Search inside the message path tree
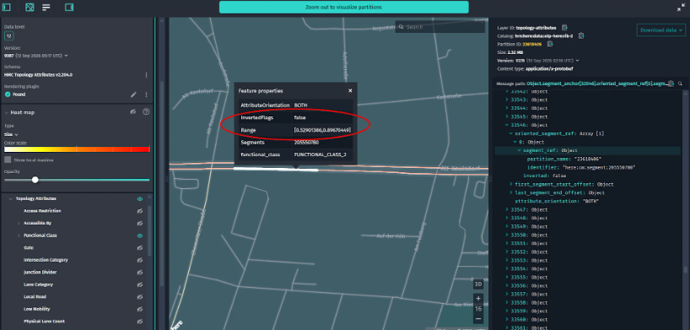Screen dimensions: 690x330 pos(681,84)
